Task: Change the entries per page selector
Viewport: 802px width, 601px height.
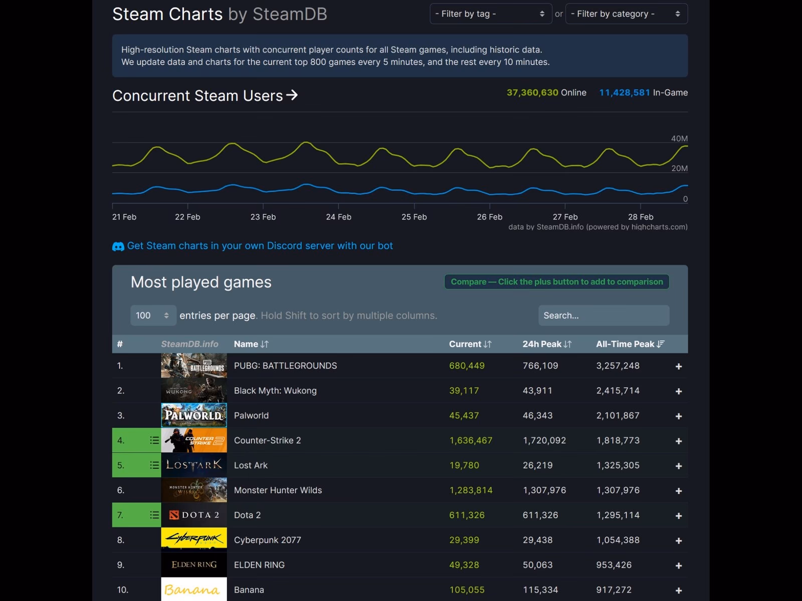Action: [153, 316]
